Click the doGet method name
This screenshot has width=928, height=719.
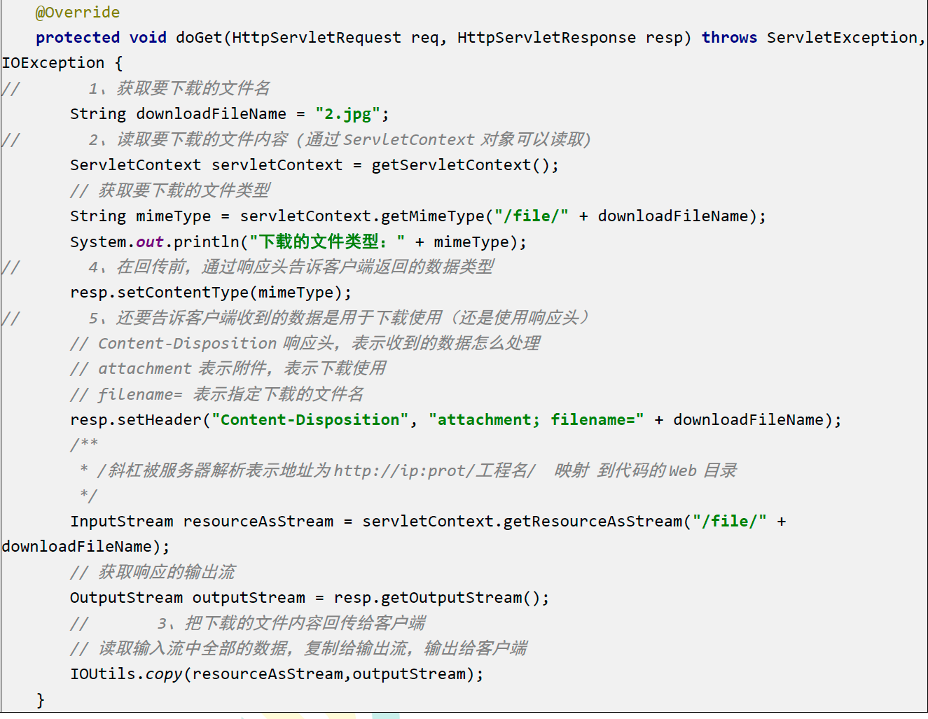[x=199, y=38]
